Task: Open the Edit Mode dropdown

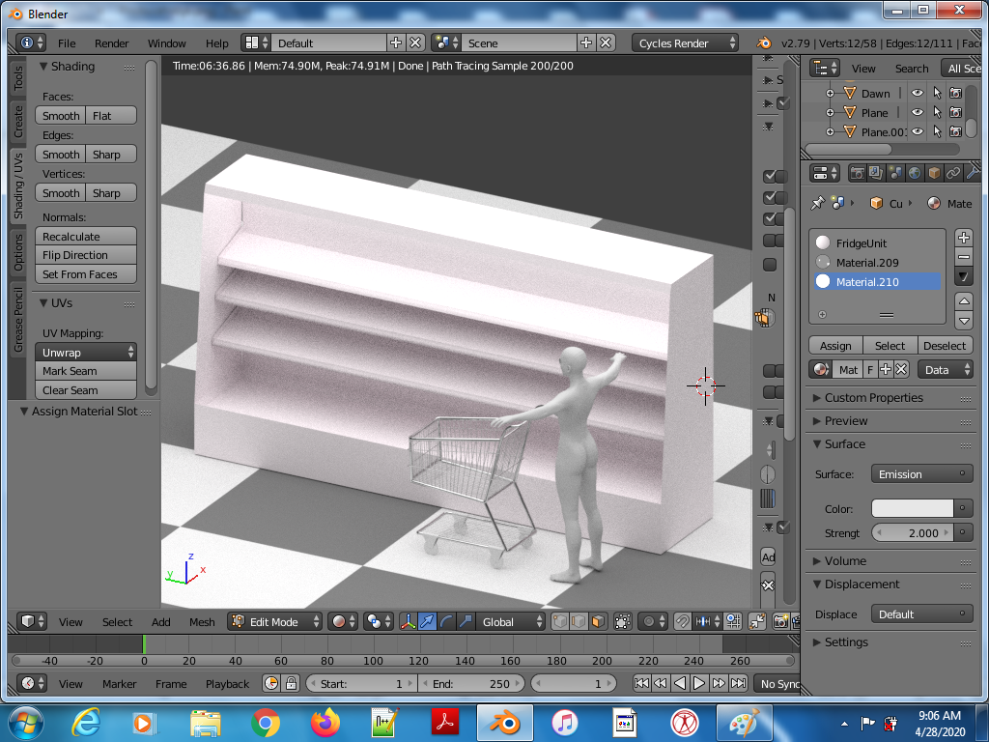Action: pyautogui.click(x=275, y=622)
